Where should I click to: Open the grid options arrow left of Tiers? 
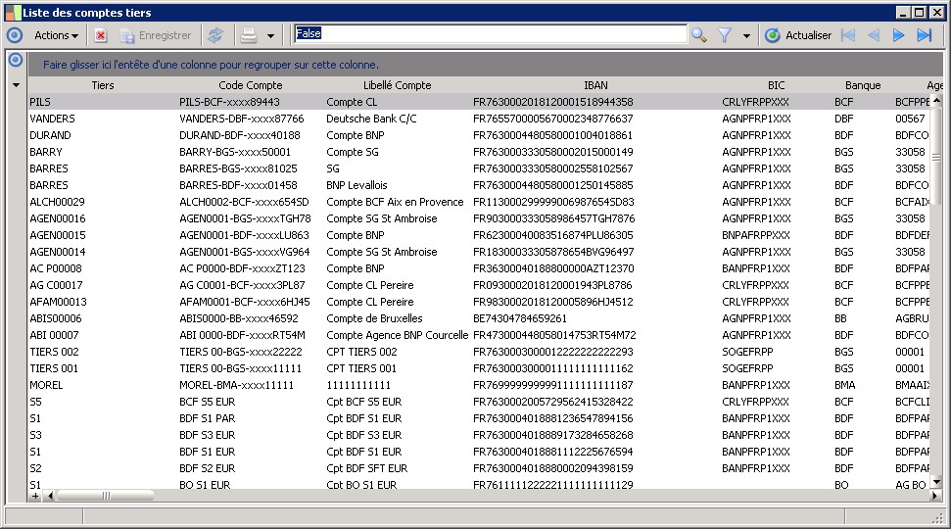pos(16,85)
